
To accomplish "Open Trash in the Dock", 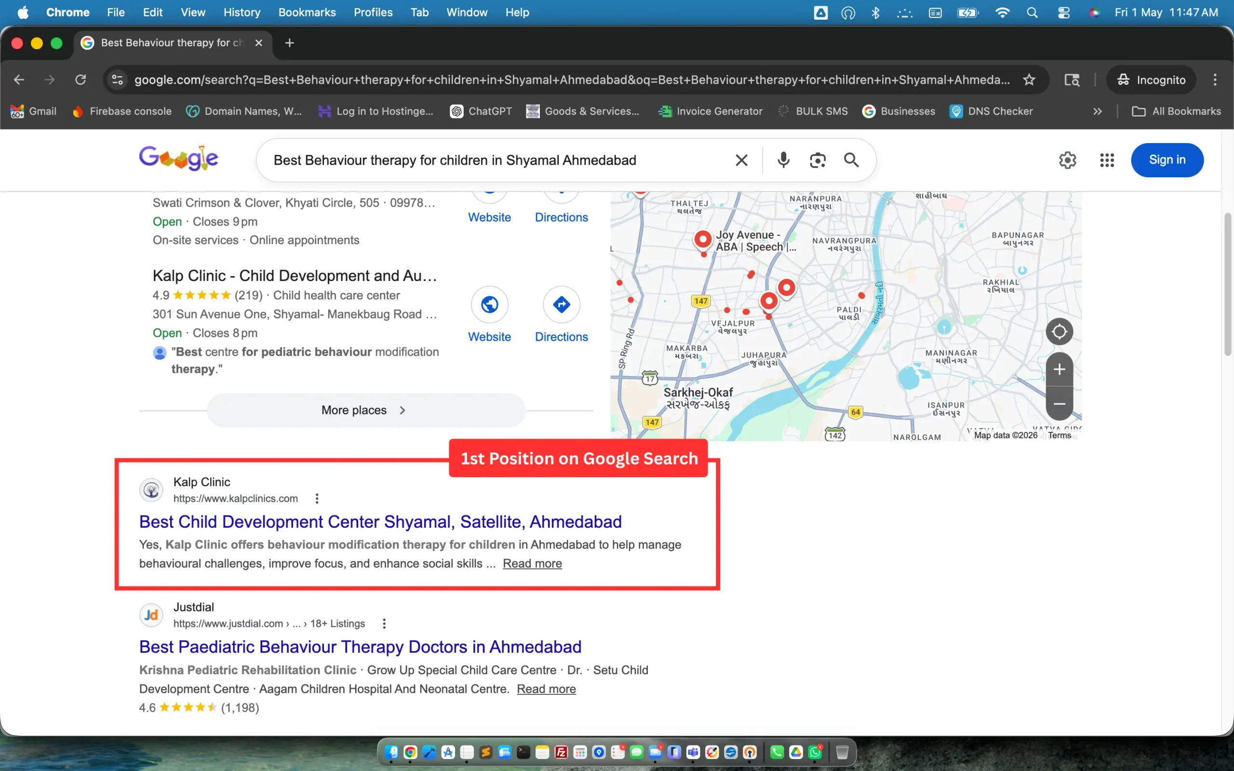I will tap(843, 752).
